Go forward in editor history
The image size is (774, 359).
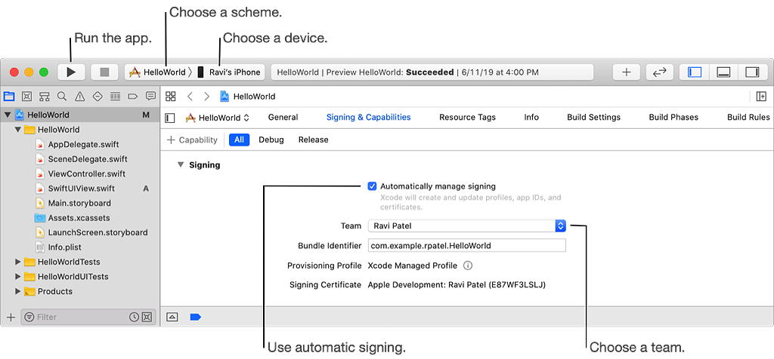point(207,96)
